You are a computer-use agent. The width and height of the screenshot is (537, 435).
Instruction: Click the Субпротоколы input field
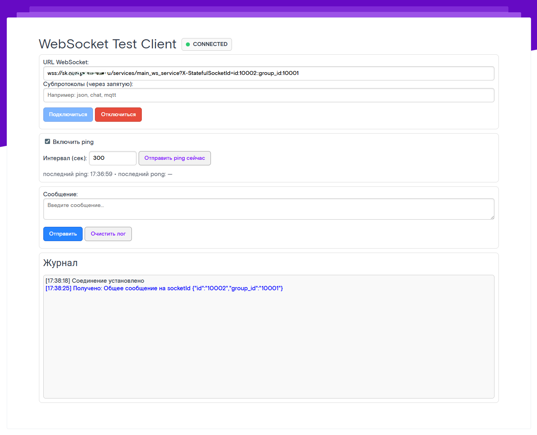[x=268, y=95]
